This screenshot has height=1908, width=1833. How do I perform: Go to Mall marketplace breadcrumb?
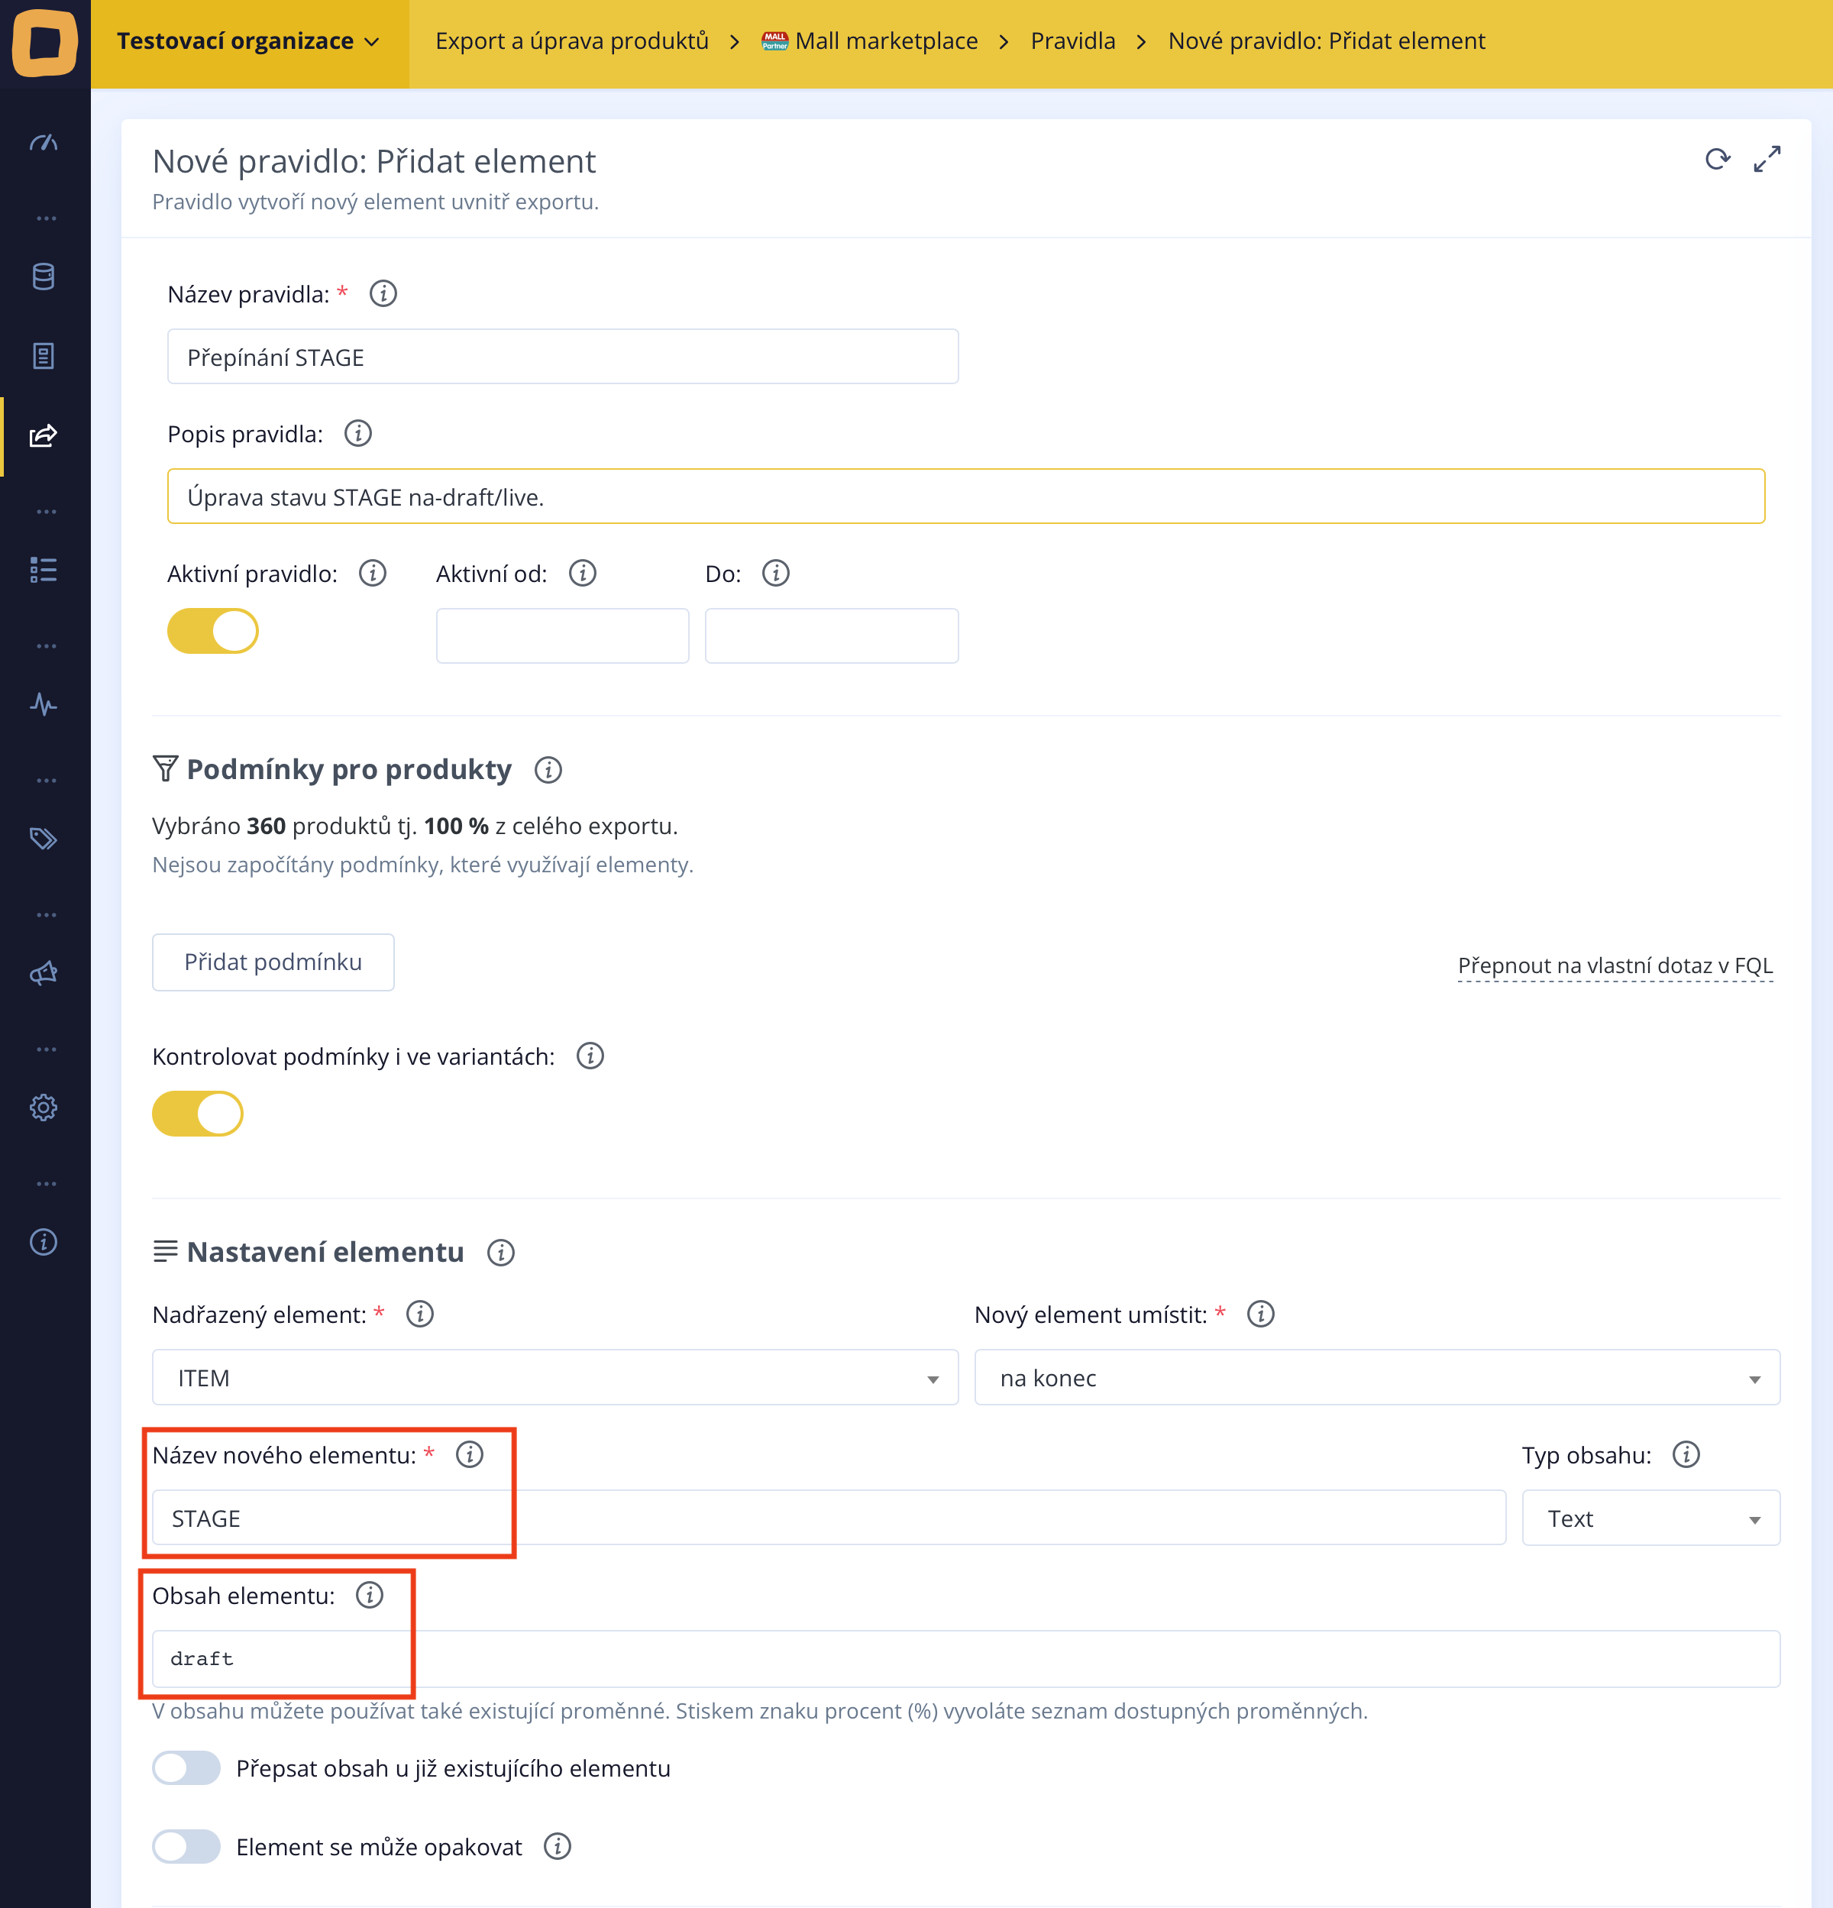point(885,42)
